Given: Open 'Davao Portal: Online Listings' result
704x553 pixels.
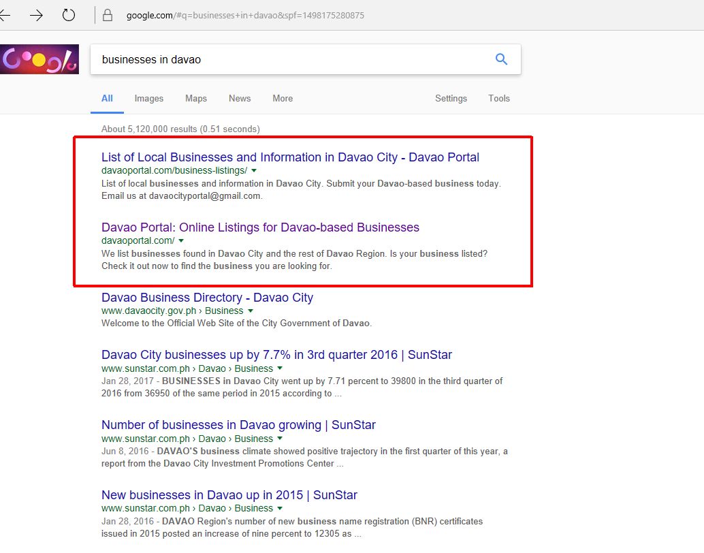Looking at the screenshot, I should (x=260, y=227).
